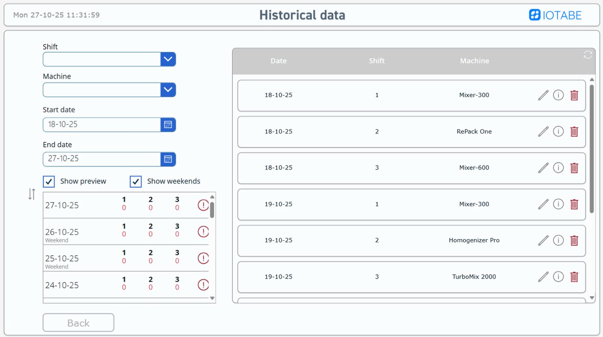Open the End date calendar picker
This screenshot has height=337, width=603.
168,159
